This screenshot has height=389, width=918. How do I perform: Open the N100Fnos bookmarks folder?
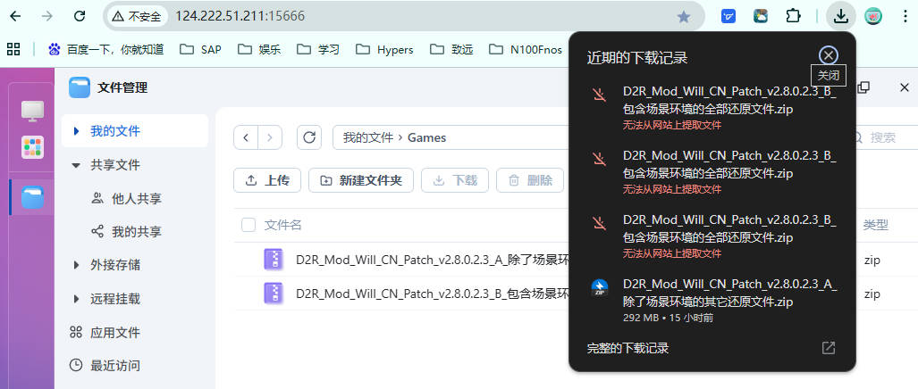pyautogui.click(x=526, y=50)
